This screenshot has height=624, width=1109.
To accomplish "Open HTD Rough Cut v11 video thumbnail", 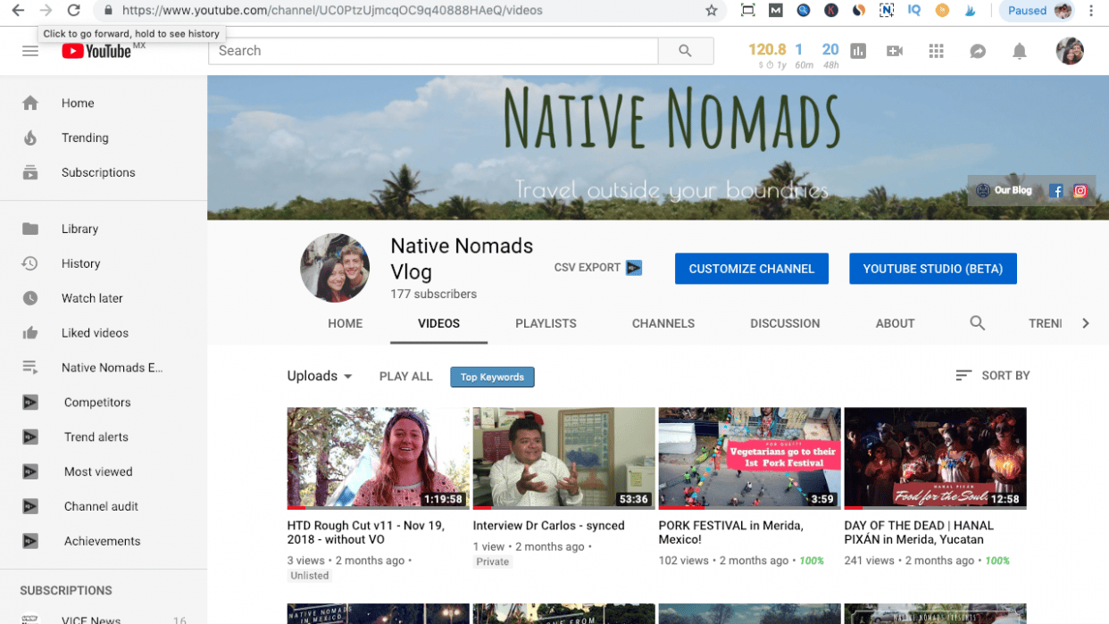I will point(378,458).
